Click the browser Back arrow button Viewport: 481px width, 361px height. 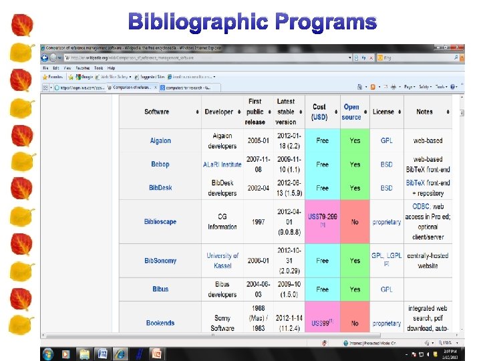click(45, 57)
